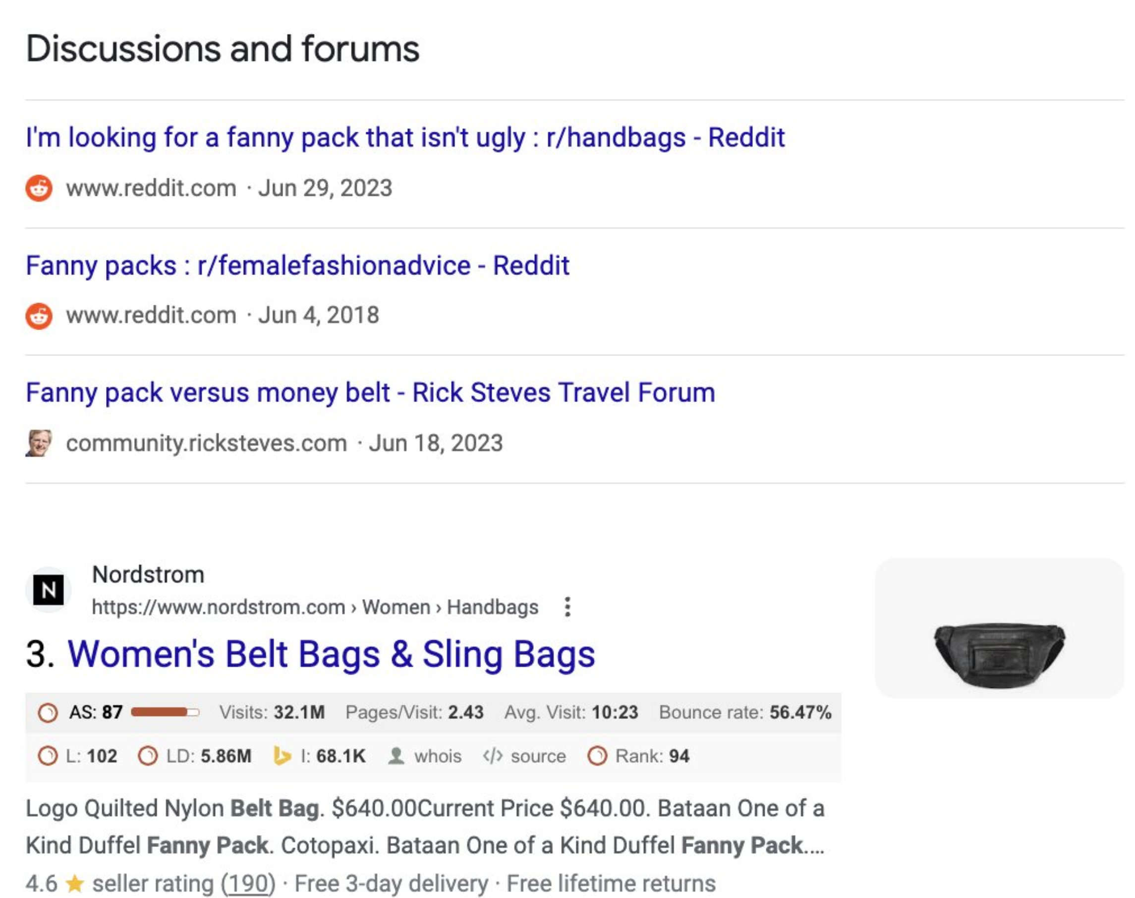
Task: Open Women's Belt Bags & Sling Bags result
Action: pyautogui.click(x=331, y=655)
